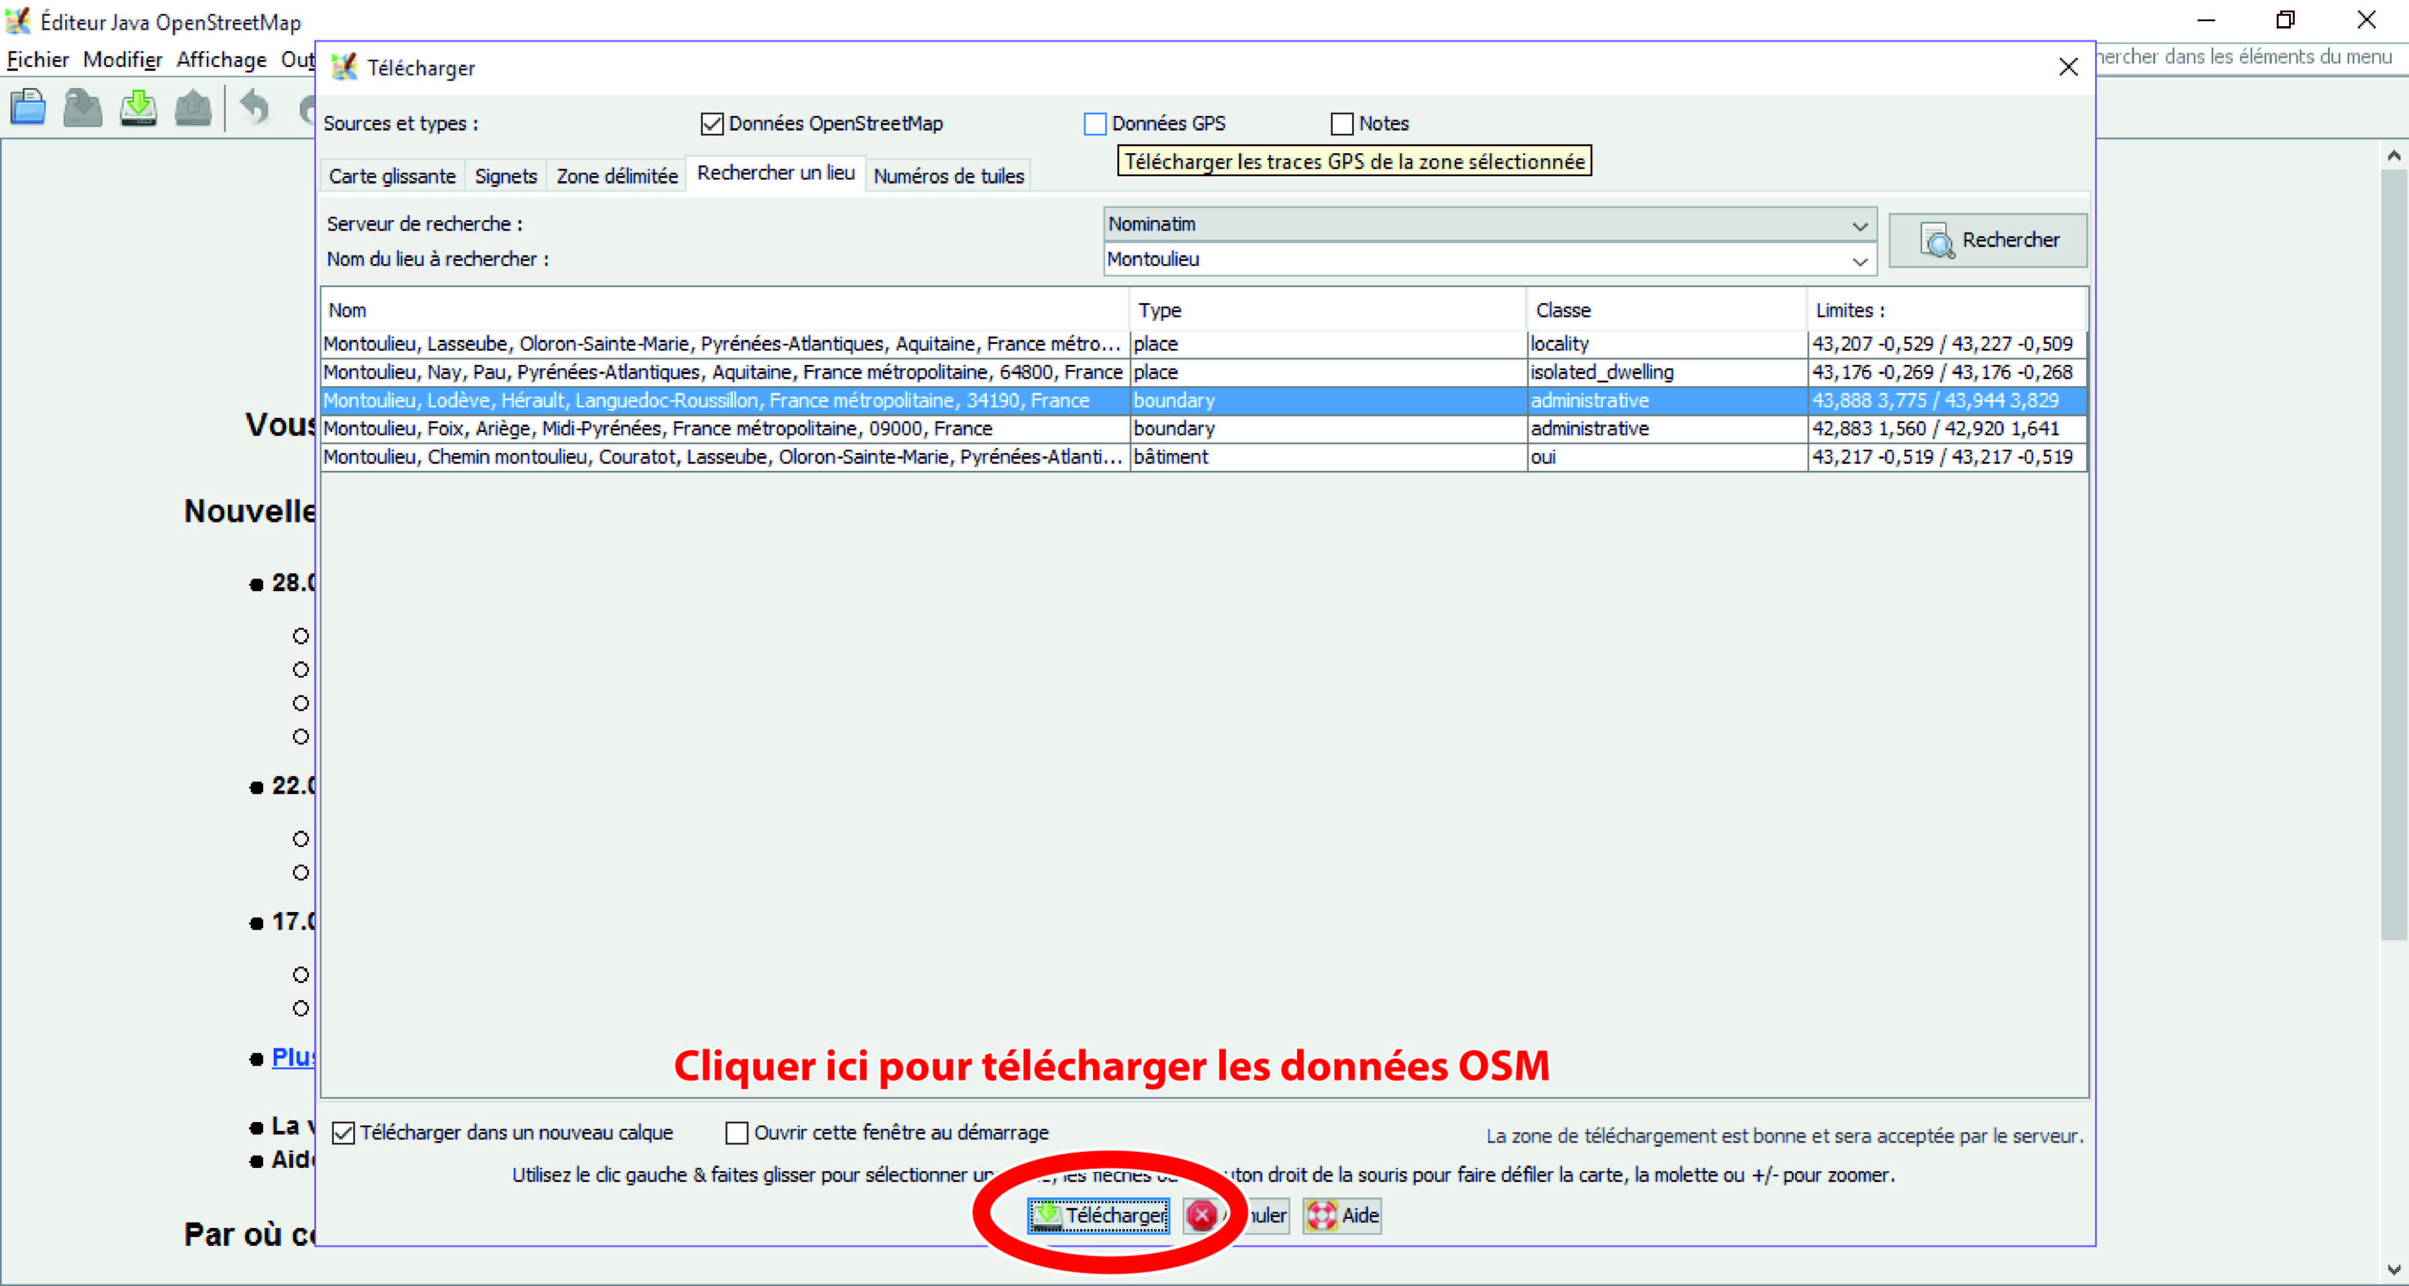Toggle Télécharger dans un nouveau calque checkbox
The width and height of the screenshot is (2409, 1286).
[343, 1133]
